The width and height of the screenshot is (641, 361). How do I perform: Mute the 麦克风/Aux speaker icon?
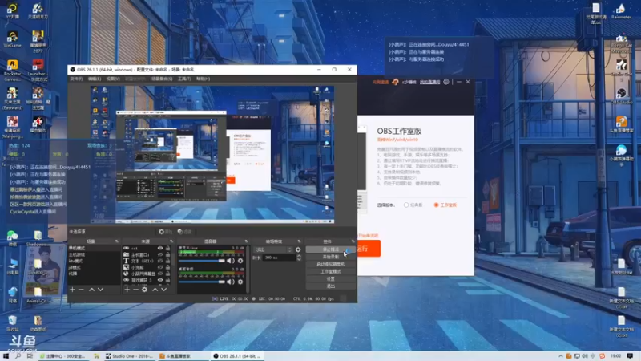click(231, 261)
